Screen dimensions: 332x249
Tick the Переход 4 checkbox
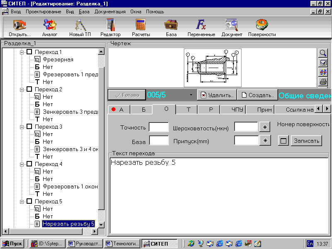(x=29, y=164)
